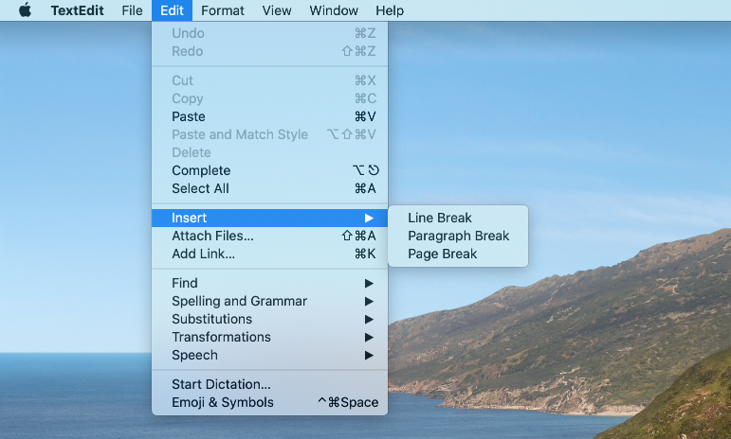Insert a Paragraph Break
The image size is (731, 439).
pos(458,236)
